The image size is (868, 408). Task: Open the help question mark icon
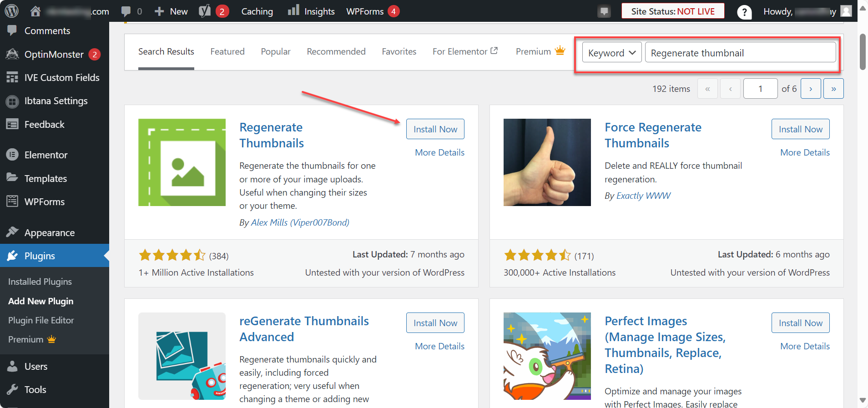(744, 12)
